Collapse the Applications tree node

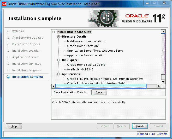tap(59, 74)
